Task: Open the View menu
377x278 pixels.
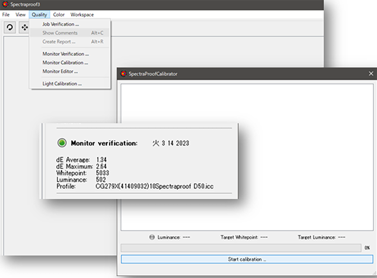Action: coord(21,15)
